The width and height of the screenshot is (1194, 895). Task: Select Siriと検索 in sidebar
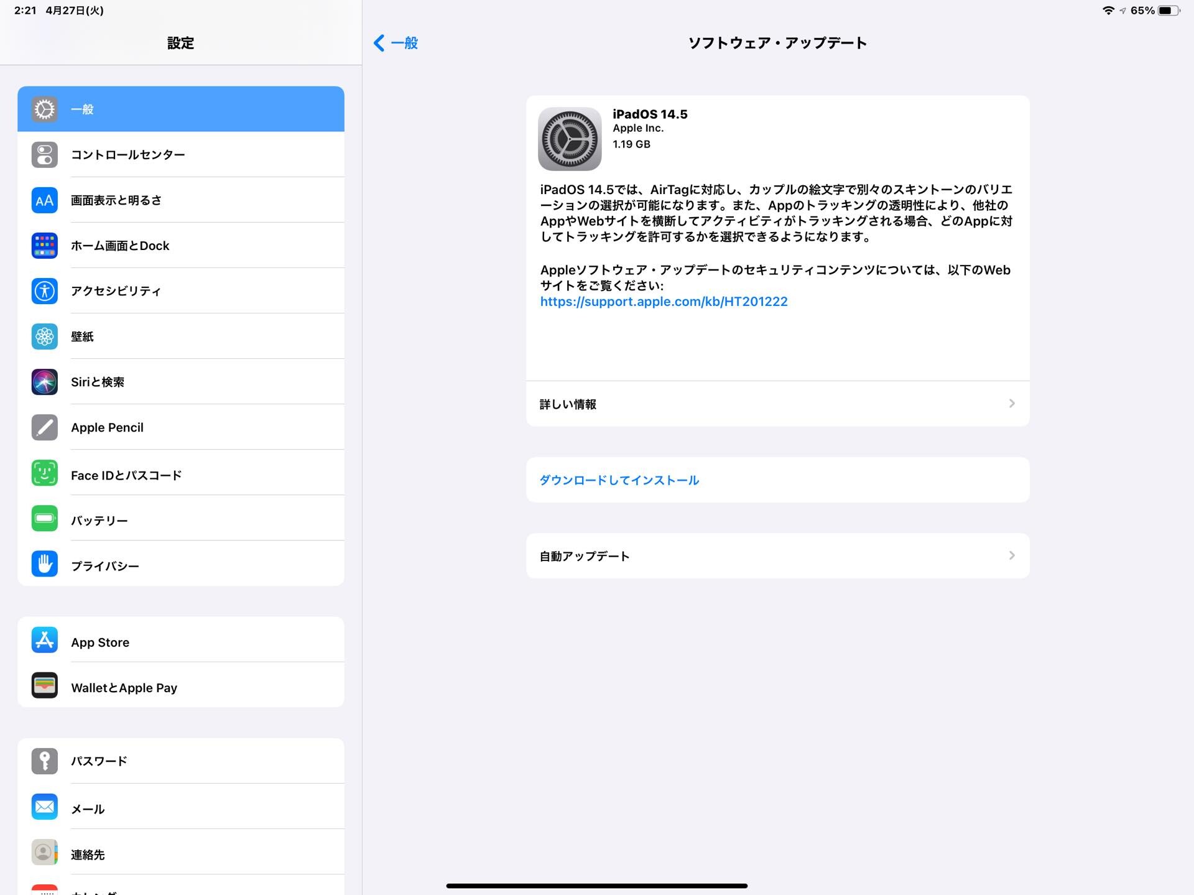coord(180,382)
